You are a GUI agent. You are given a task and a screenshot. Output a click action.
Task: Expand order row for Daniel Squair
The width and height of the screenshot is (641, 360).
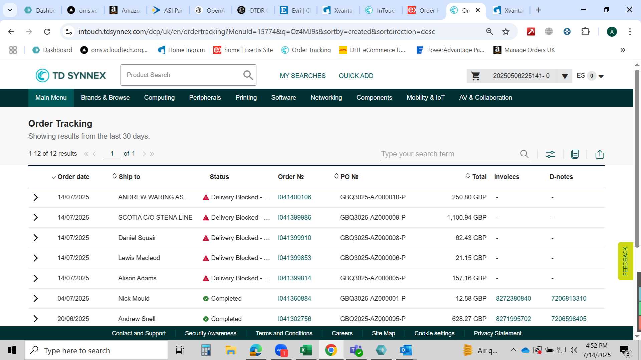(36, 238)
